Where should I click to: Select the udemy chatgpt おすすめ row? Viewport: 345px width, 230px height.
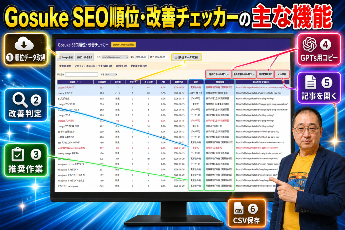[173, 153]
